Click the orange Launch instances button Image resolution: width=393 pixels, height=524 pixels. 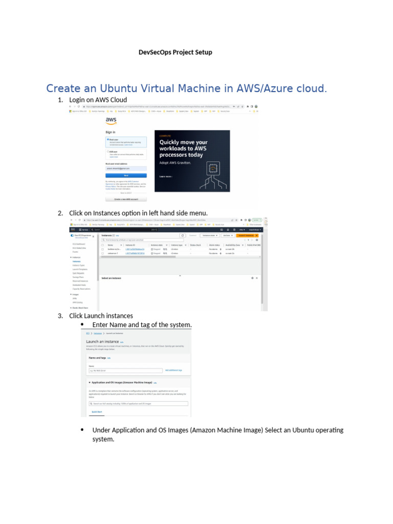245,235
